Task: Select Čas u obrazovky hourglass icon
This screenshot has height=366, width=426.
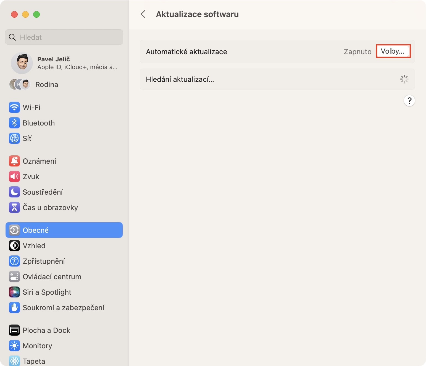Action: (14, 208)
